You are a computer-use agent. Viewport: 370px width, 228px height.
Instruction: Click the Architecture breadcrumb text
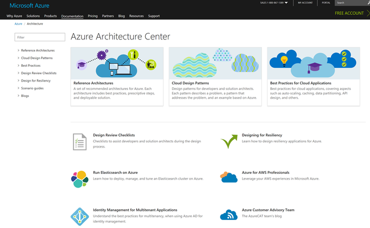[35, 23]
